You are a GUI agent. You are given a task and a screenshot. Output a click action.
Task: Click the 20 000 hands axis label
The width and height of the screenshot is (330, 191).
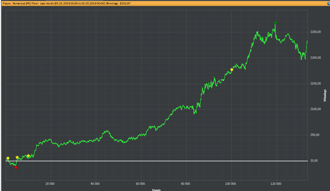pyautogui.click(x=50, y=184)
